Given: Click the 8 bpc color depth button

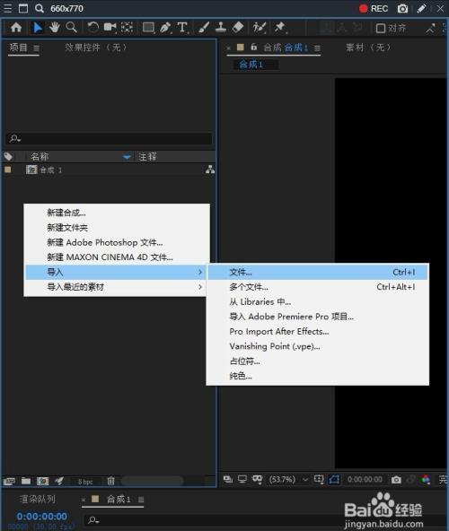Looking at the screenshot, I should (85, 482).
